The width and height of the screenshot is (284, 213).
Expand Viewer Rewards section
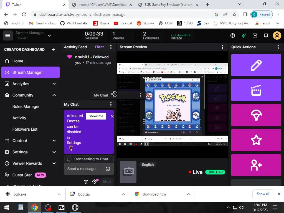coord(54,163)
